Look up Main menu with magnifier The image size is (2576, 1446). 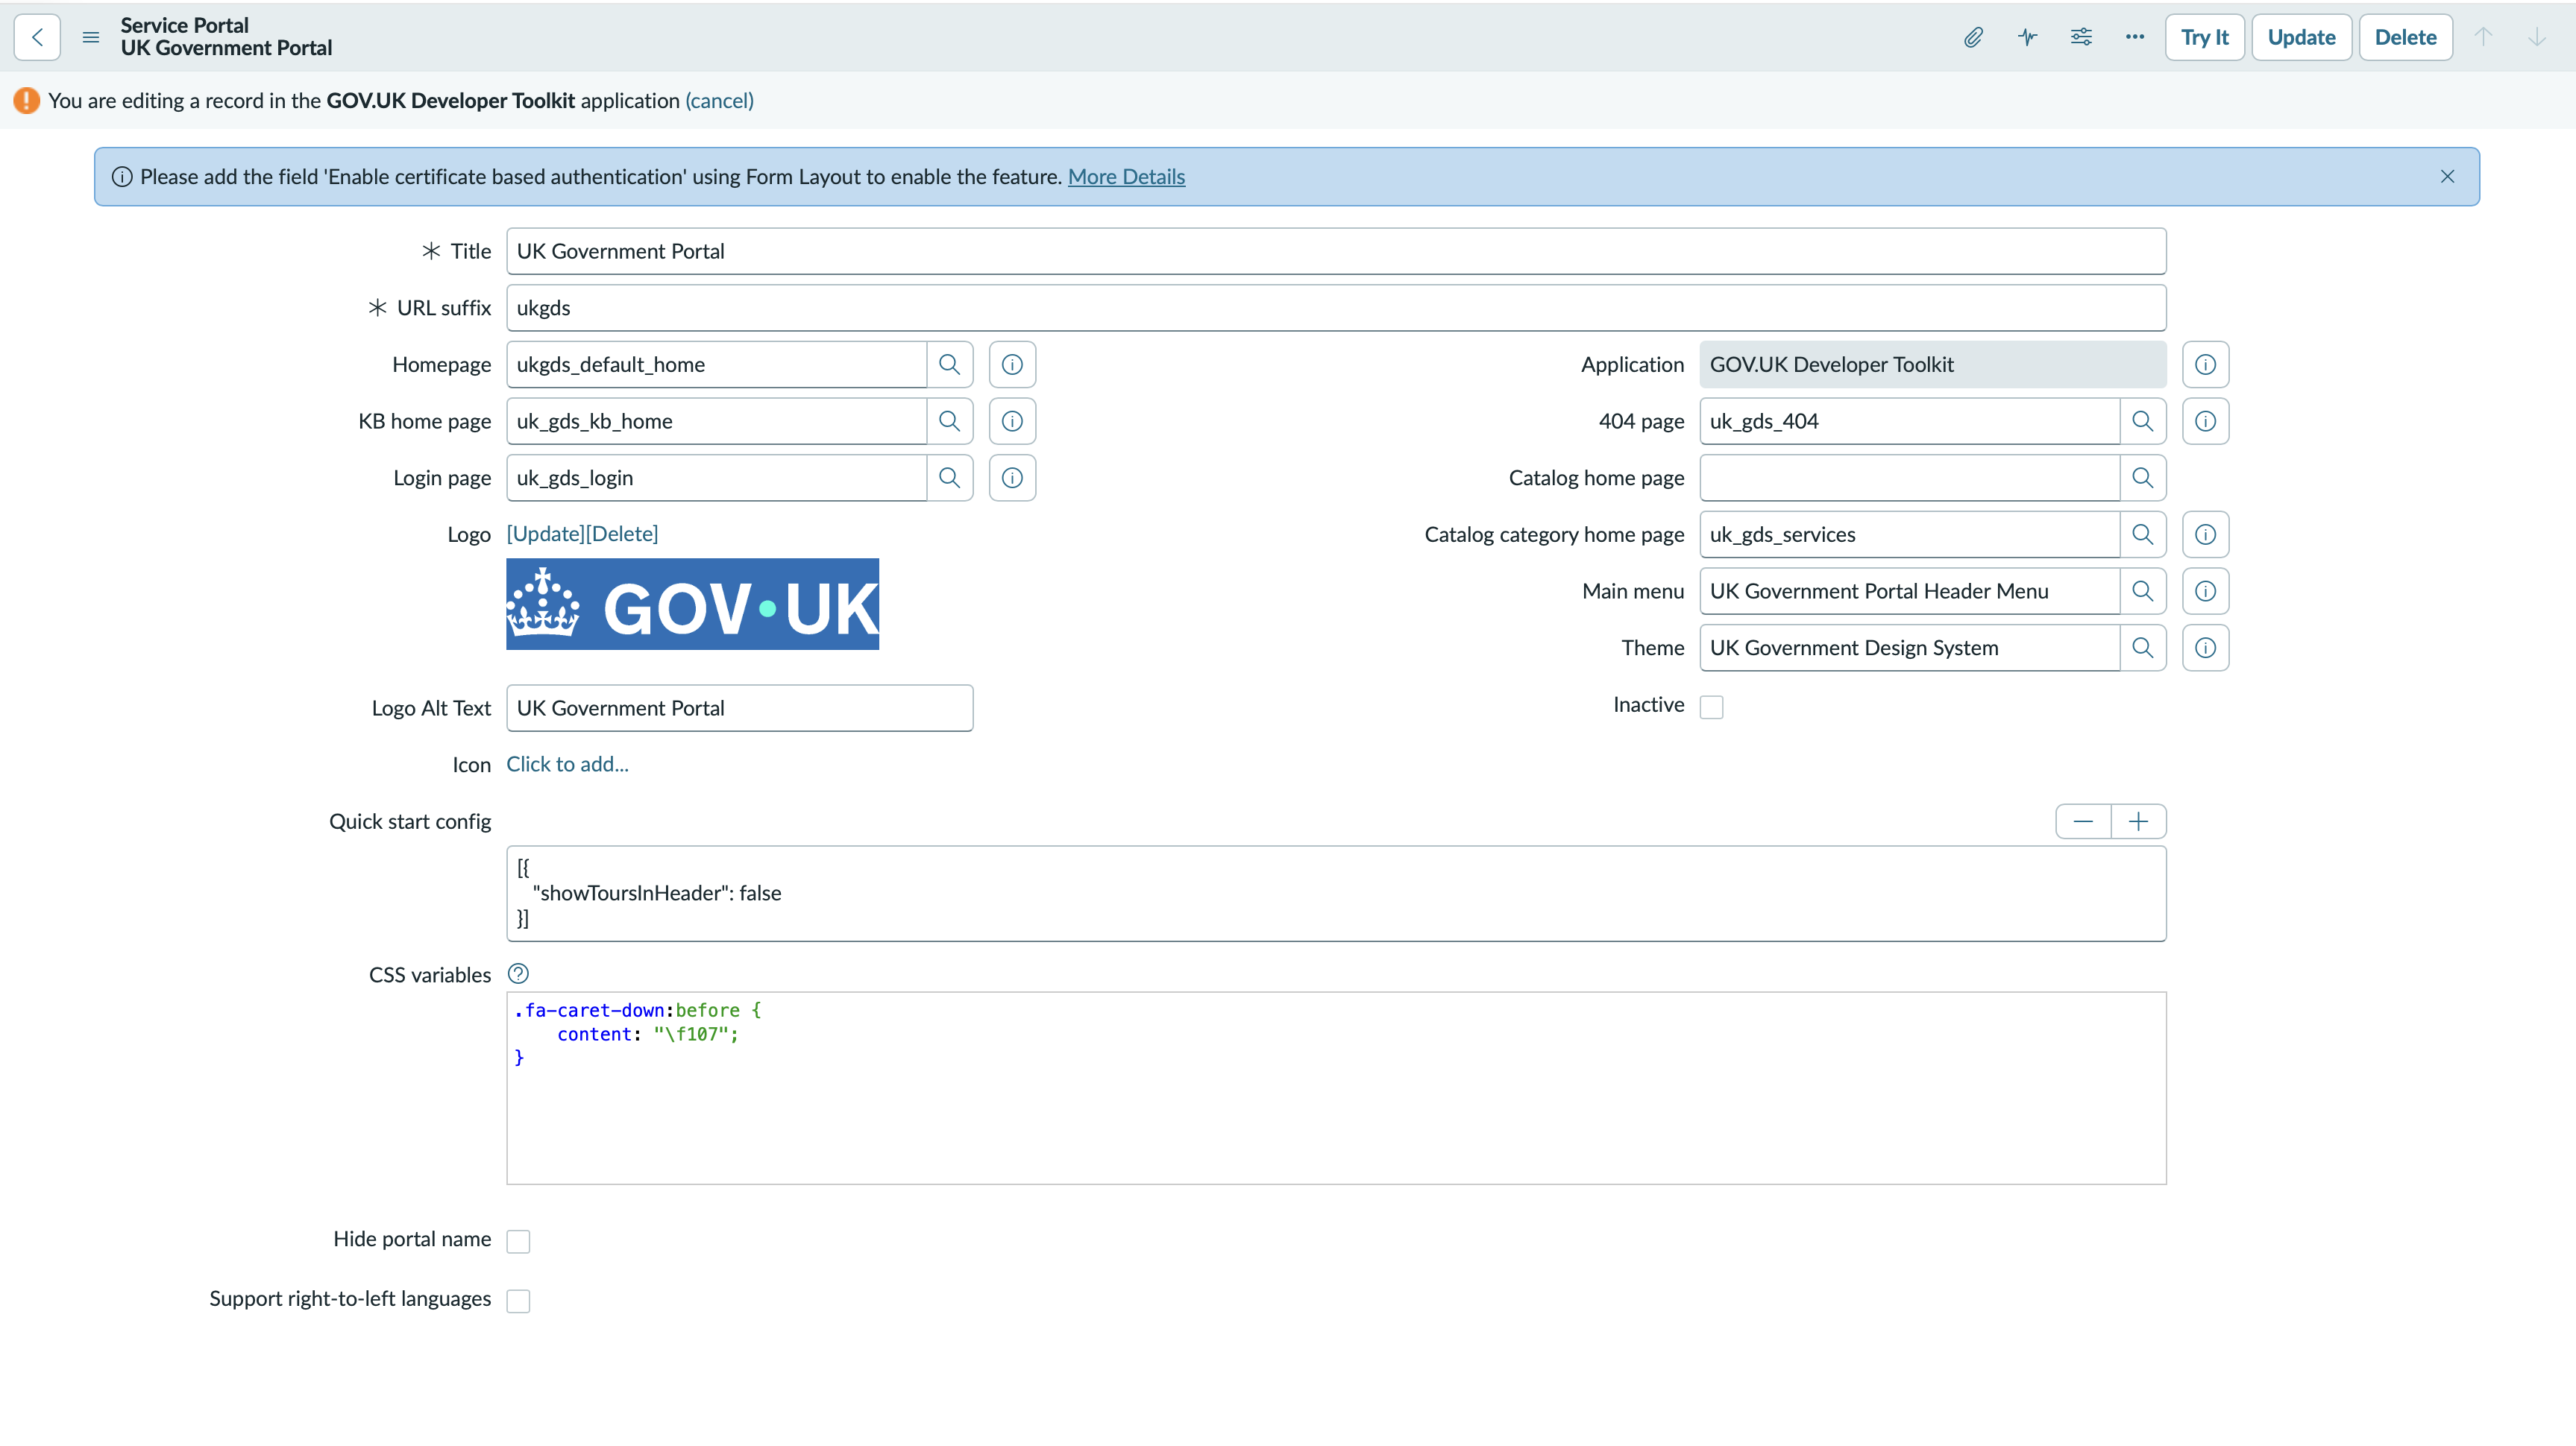tap(2143, 592)
